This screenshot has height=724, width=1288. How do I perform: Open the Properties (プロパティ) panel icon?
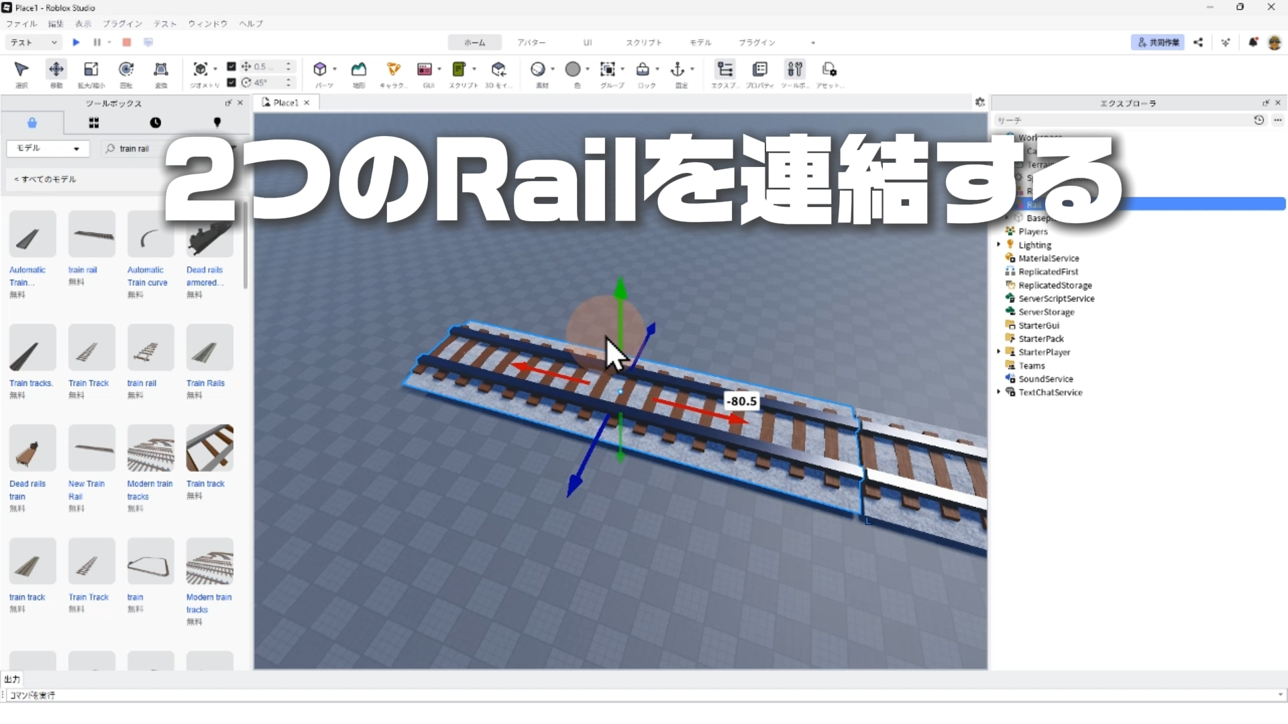pyautogui.click(x=760, y=69)
